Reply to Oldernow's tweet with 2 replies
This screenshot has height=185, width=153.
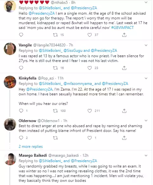21,138
